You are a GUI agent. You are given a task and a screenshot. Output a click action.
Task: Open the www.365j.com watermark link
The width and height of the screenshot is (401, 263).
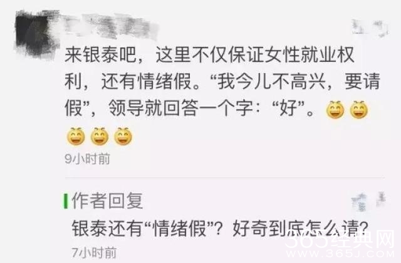coord(340,254)
